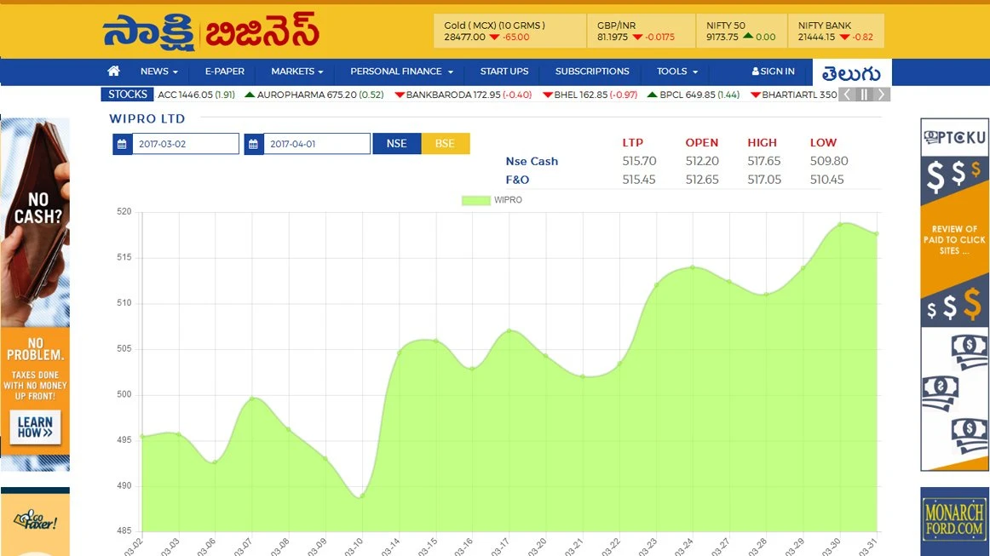Viewport: 990px width, 556px height.
Task: Switch chart to BSE exchange
Action: click(x=445, y=144)
